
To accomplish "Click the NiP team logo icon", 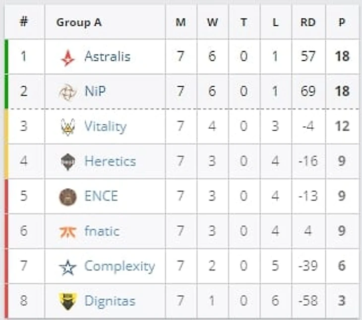I will (67, 92).
